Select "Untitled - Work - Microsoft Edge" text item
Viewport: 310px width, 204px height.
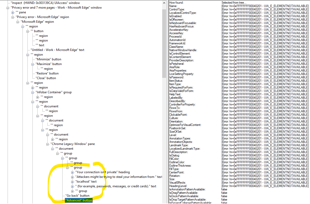click(x=57, y=50)
